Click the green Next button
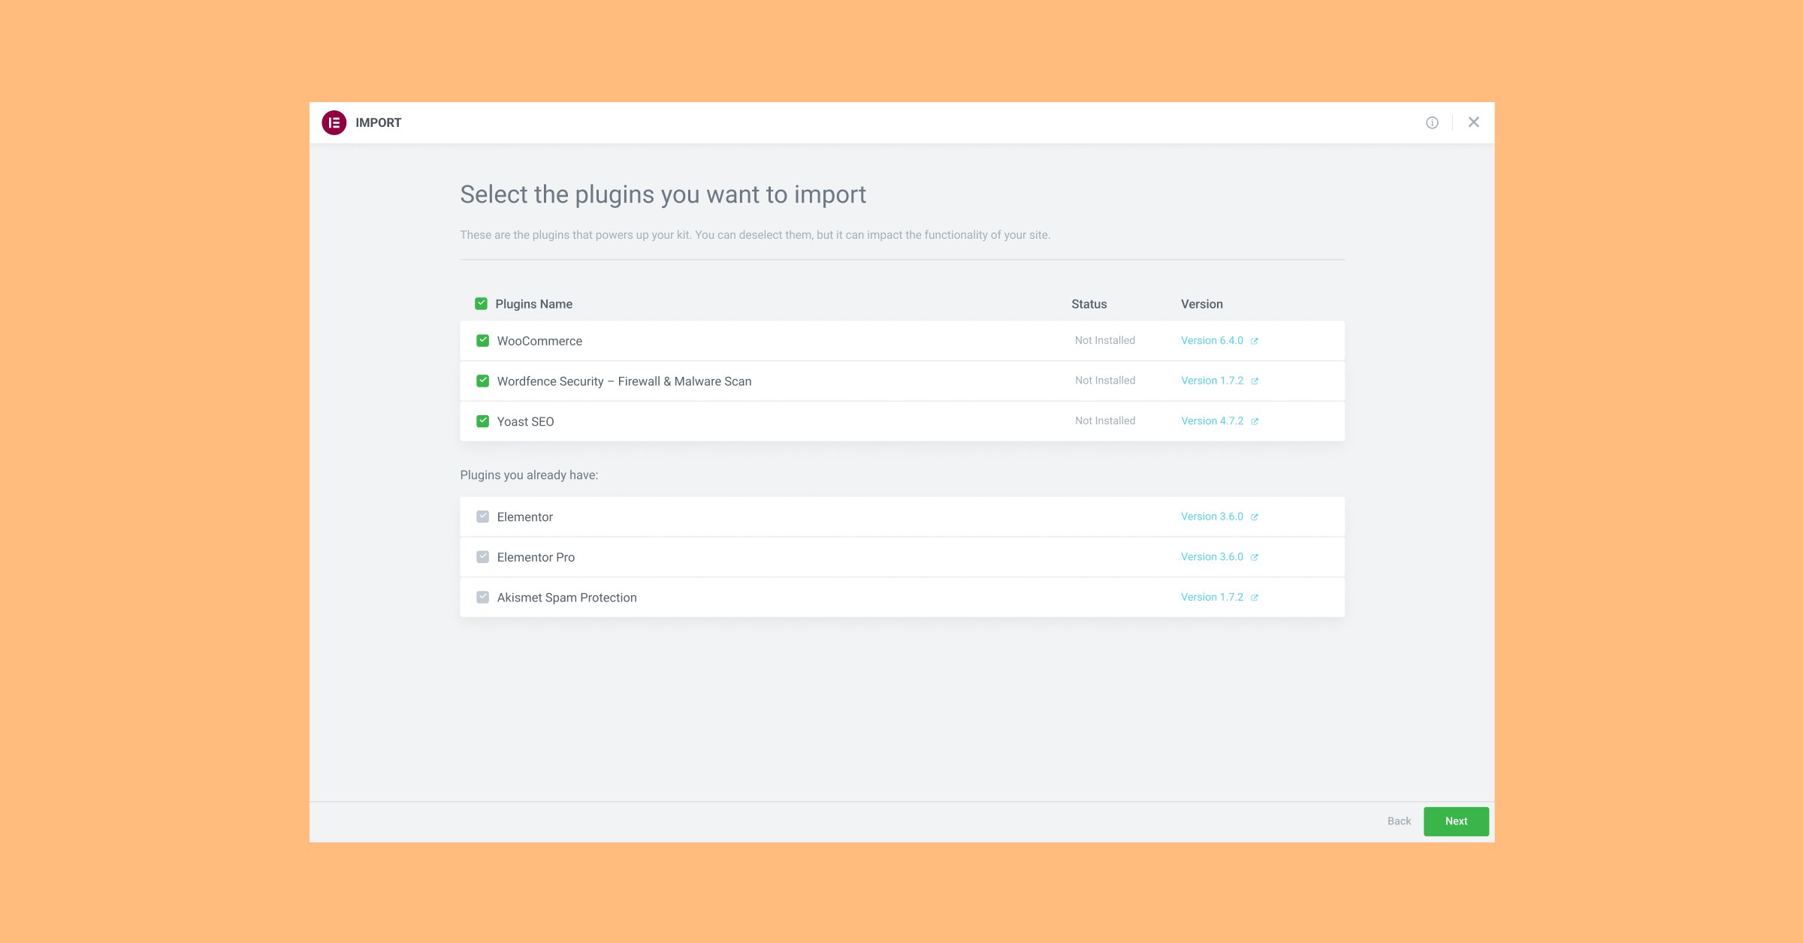This screenshot has width=1803, height=943. pyautogui.click(x=1456, y=821)
